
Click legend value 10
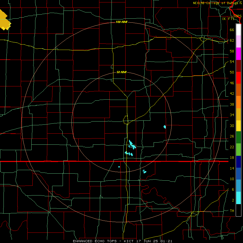pos(232,179)
